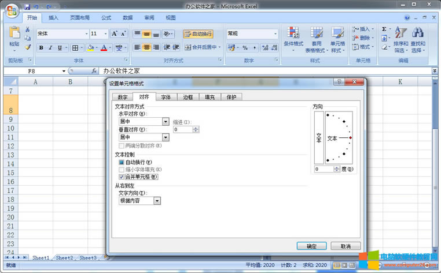Switch to the 字体 tab in dialog
The height and width of the screenshot is (273, 441).
pos(166,97)
